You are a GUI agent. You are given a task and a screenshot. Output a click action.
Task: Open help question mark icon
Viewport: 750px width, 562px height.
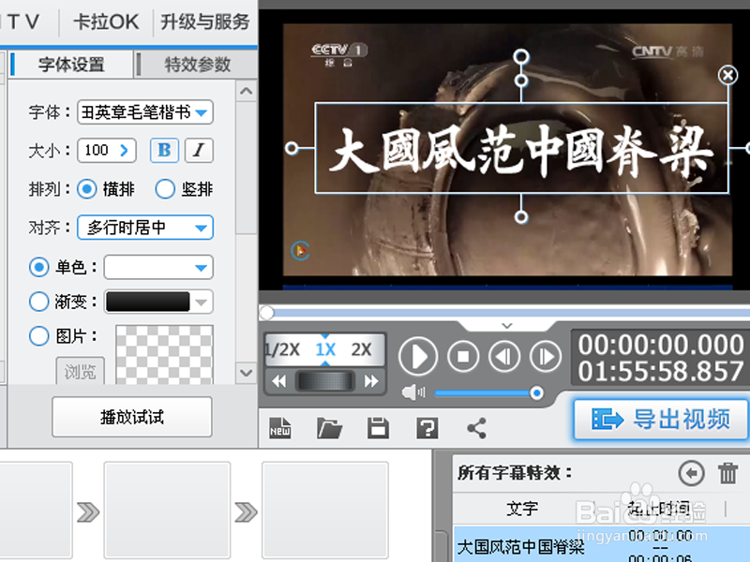[x=427, y=428]
